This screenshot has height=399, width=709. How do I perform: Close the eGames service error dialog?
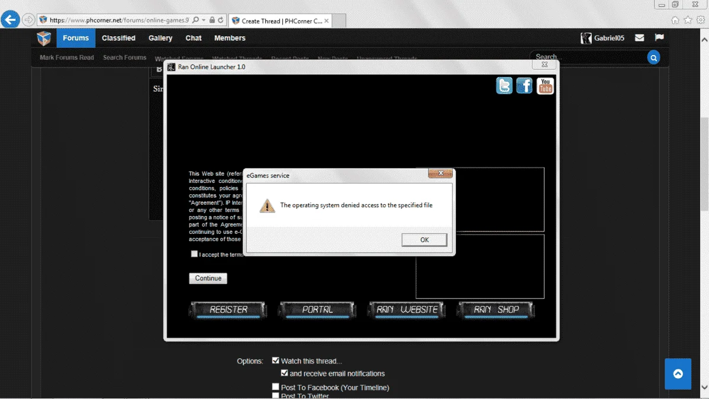(x=440, y=173)
